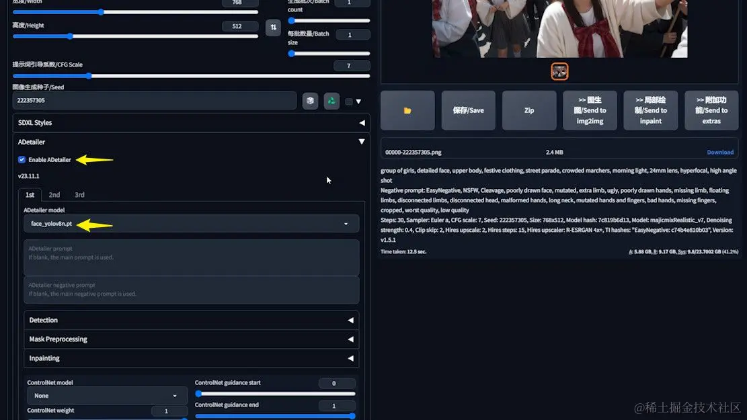Expand seed extra options arrow
This screenshot has height=420, width=747.
coord(359,101)
